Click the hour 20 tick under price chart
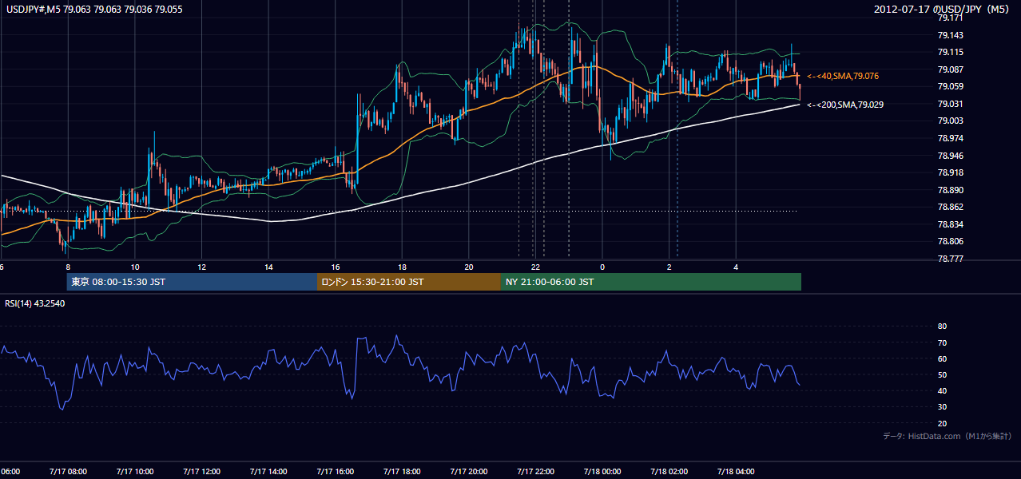This screenshot has width=1021, height=479. (469, 267)
